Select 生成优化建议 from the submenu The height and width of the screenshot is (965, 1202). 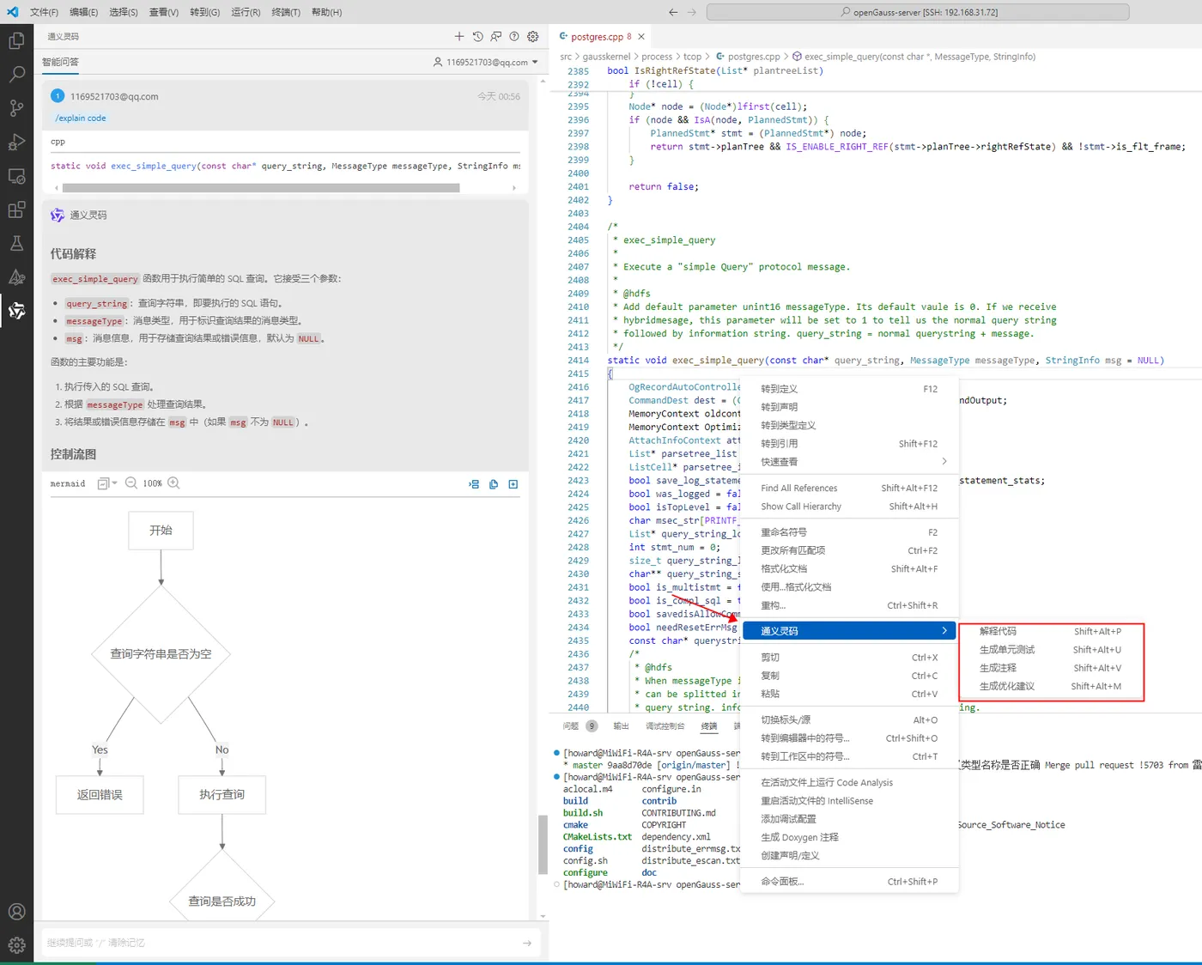(1051, 686)
